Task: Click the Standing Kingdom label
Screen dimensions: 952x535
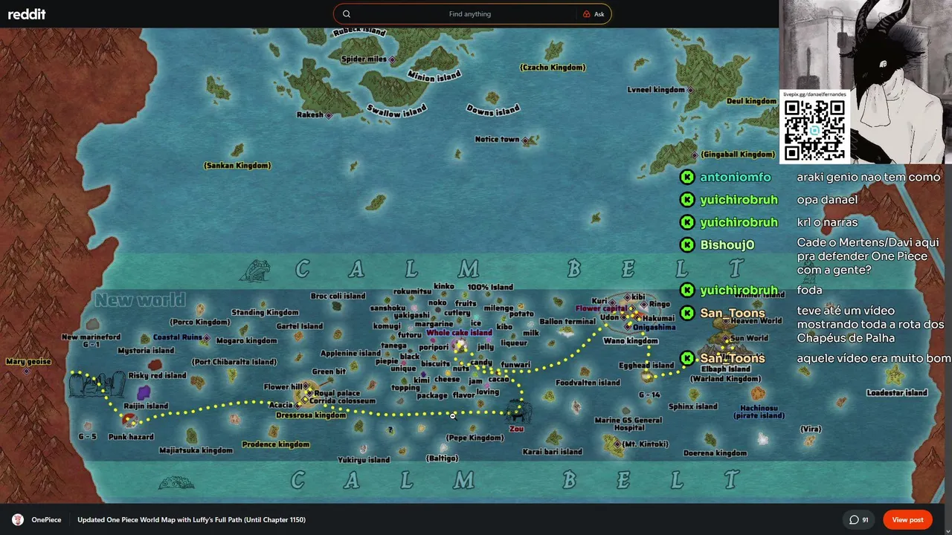Action: point(265,313)
